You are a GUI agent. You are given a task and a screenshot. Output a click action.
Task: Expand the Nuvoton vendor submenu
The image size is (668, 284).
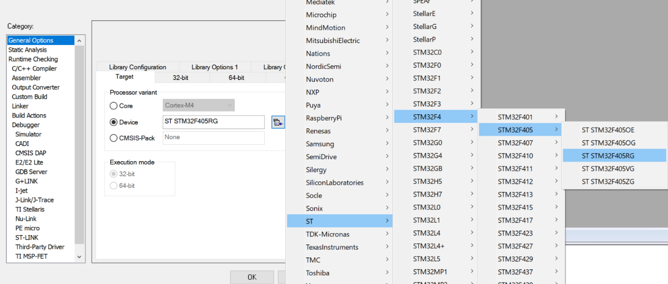(340, 79)
